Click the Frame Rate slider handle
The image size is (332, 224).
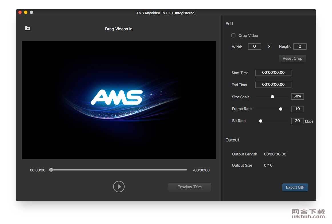281,109
